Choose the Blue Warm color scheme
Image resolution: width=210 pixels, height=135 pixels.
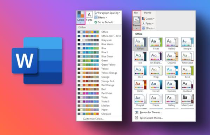(99, 44)
